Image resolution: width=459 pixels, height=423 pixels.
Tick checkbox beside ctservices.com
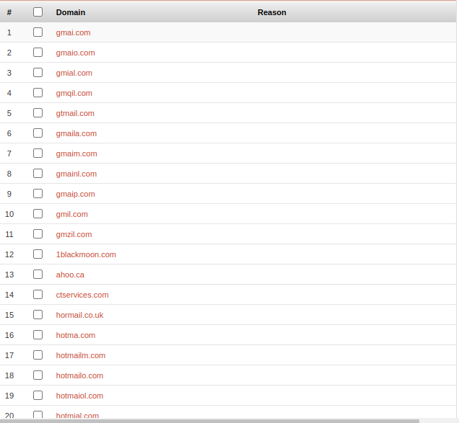point(38,295)
